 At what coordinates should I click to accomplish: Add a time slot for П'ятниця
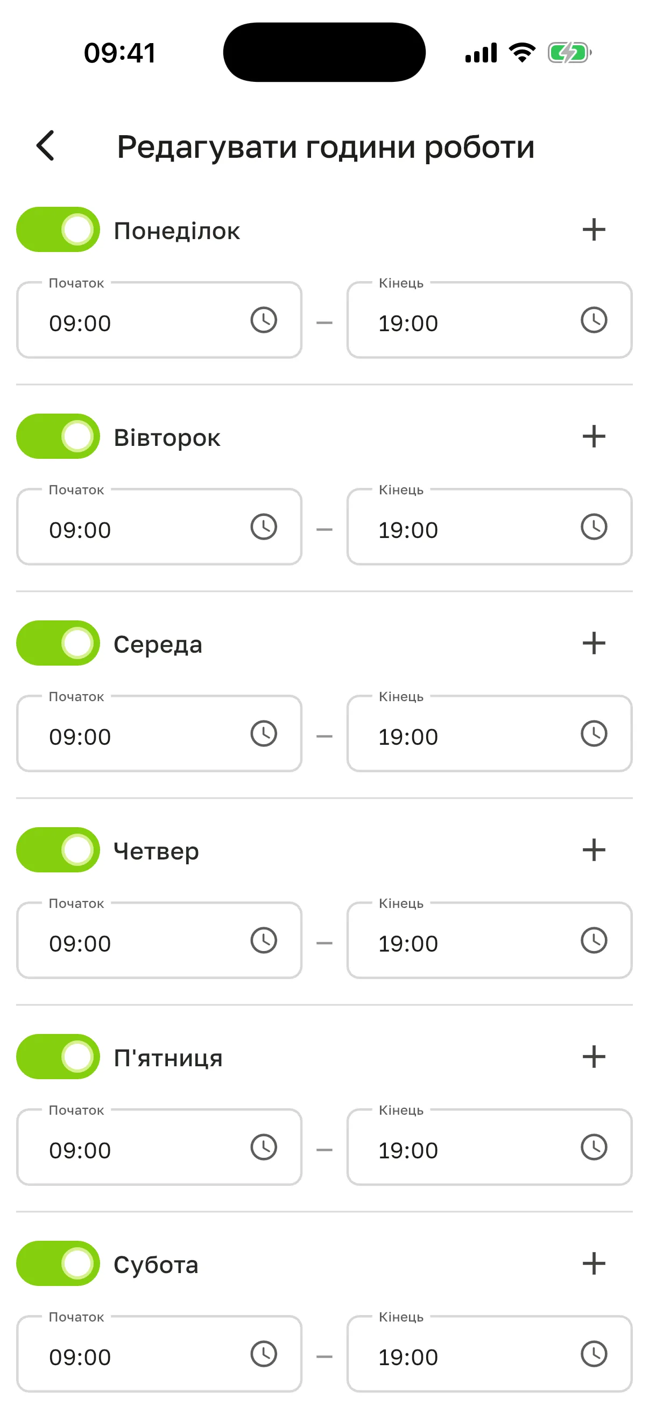[594, 1057]
